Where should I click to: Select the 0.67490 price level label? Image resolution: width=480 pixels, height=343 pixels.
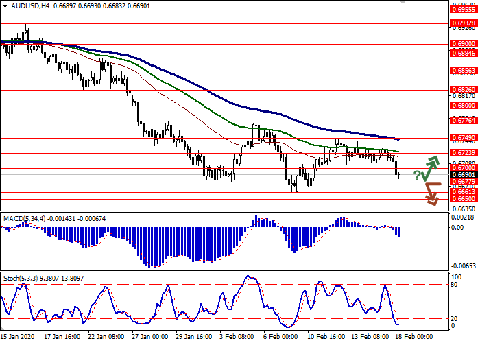point(463,137)
